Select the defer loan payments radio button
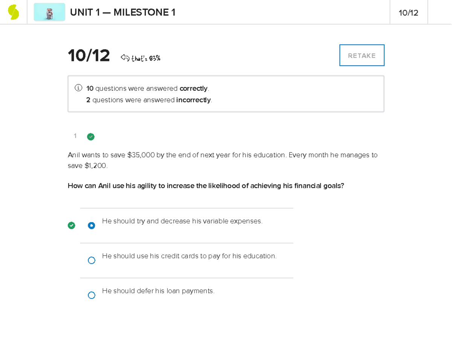The width and height of the screenshot is (452, 349). [92, 295]
